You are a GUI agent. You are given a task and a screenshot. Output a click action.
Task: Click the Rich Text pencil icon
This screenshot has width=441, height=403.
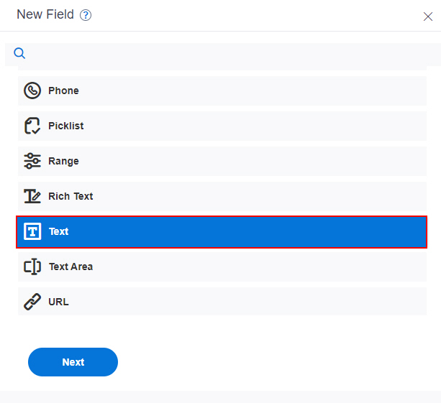pyautogui.click(x=32, y=196)
